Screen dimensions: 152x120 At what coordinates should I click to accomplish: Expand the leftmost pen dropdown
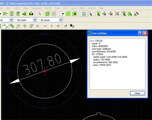(11, 20)
